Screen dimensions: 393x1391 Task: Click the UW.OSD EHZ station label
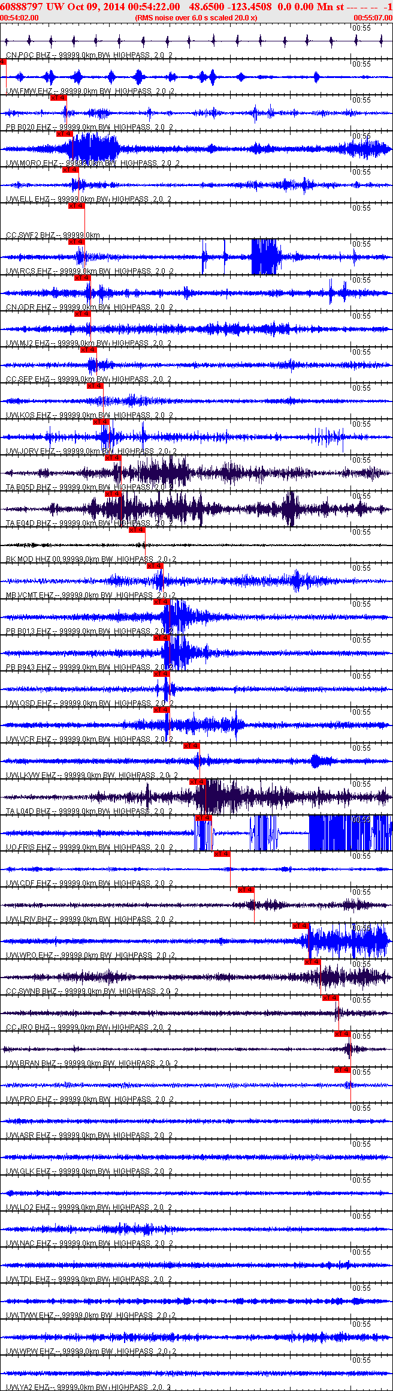click(89, 703)
